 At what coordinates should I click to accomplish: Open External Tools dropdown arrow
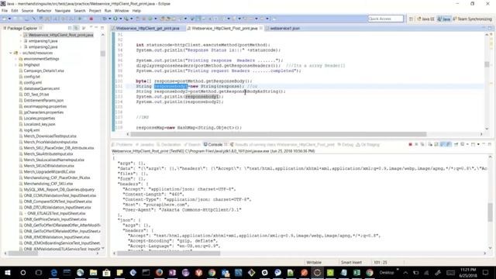(x=131, y=19)
